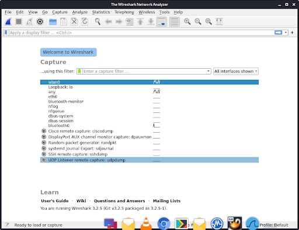Open udpdump capture settings gear icon
299x230 pixels.
pyautogui.click(x=44, y=160)
